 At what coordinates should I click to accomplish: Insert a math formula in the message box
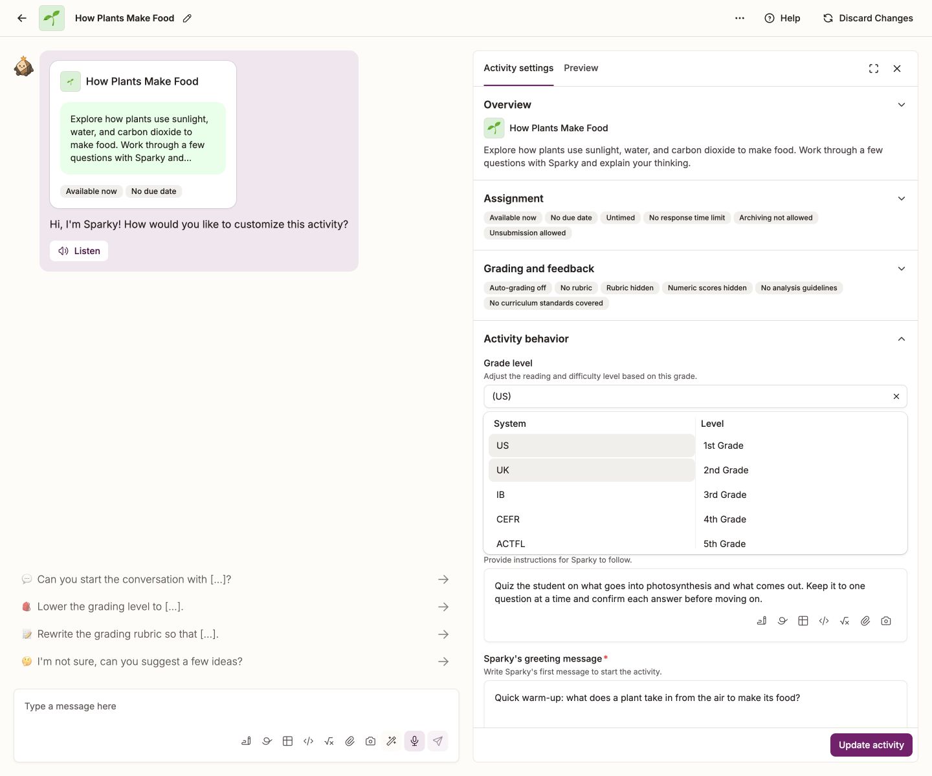click(329, 741)
